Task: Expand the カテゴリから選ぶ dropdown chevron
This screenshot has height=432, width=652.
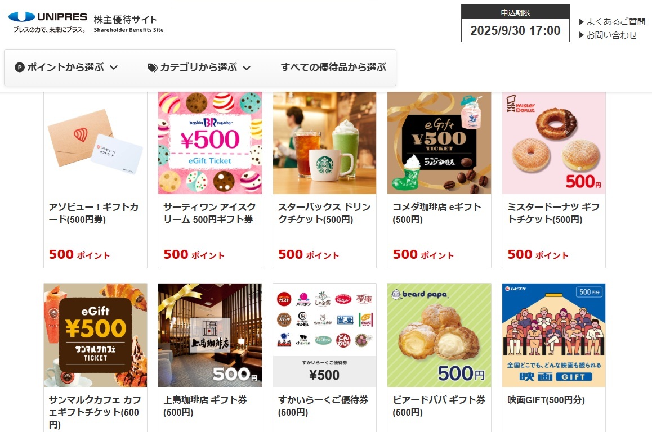Action: (247, 67)
